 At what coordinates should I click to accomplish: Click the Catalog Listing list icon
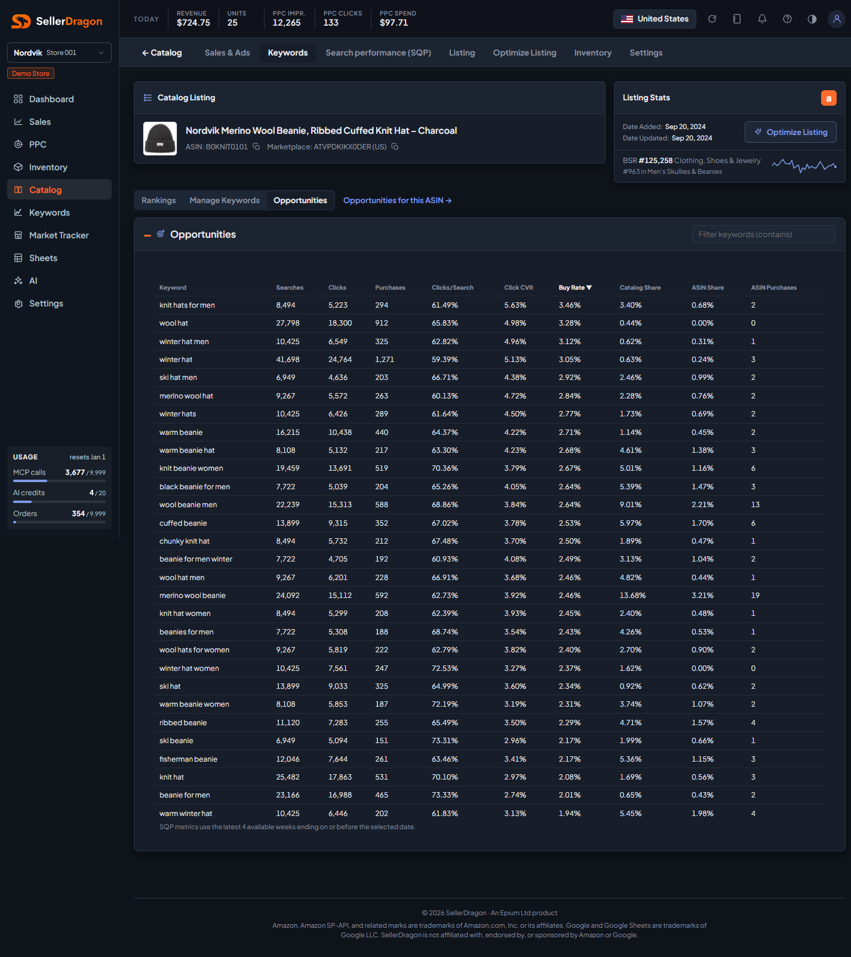(148, 97)
